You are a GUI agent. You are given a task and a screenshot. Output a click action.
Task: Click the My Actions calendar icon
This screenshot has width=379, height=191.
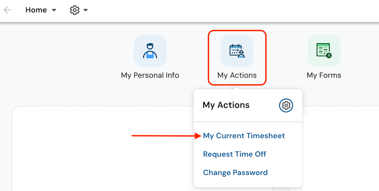click(237, 51)
